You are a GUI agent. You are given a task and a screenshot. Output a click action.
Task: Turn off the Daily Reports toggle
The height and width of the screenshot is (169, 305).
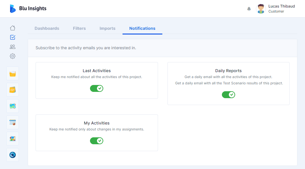coord(229,95)
